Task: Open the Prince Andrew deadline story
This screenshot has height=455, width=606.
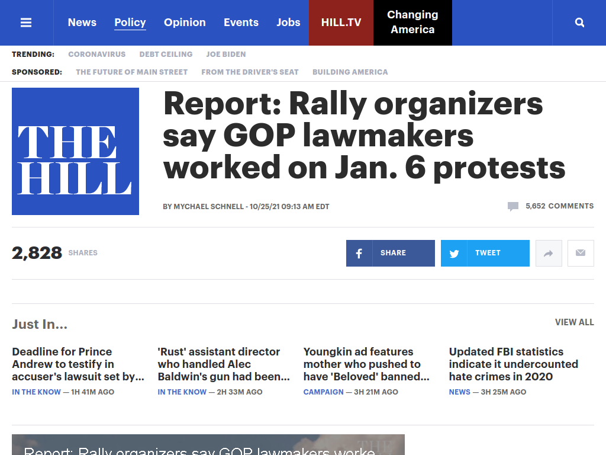Action: coord(78,364)
